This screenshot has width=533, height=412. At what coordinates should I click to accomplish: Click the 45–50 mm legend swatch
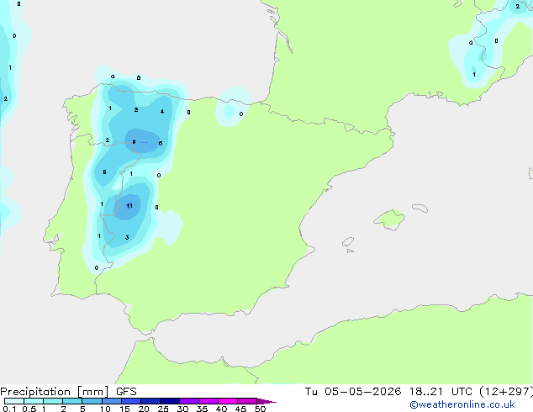(x=247, y=401)
